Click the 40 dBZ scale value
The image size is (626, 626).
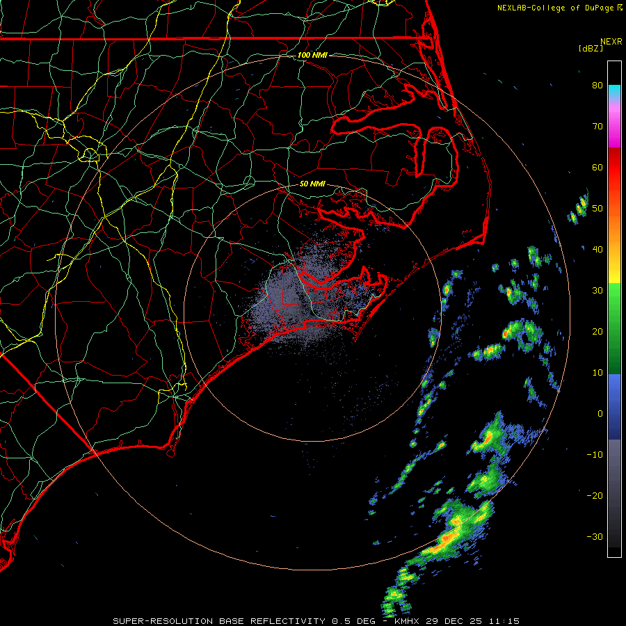597,250
